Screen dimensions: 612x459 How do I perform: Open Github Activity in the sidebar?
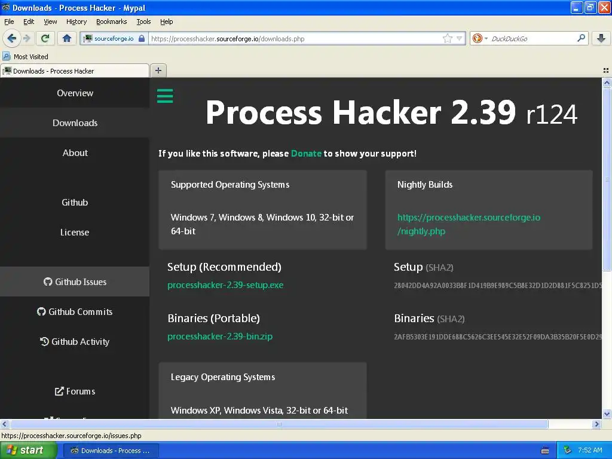coord(75,342)
